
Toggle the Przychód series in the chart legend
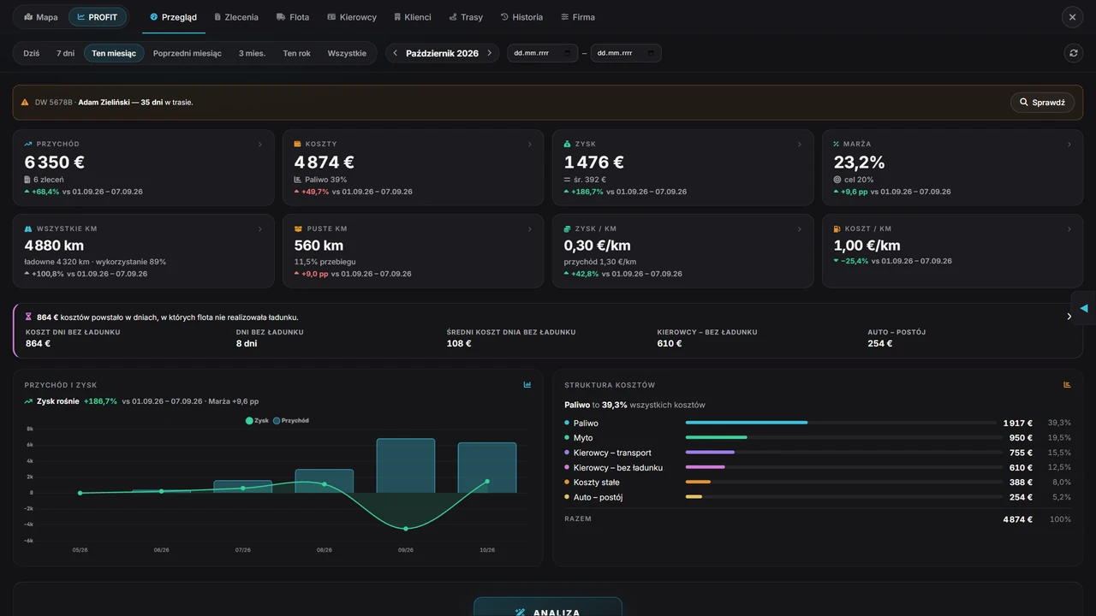[291, 421]
